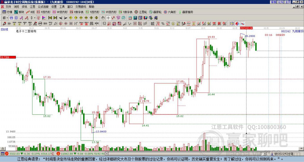Image resolution: width=304 pixels, height=162 pixels.
Task: Click the calendar 21 icon
Action: (x=130, y=18)
